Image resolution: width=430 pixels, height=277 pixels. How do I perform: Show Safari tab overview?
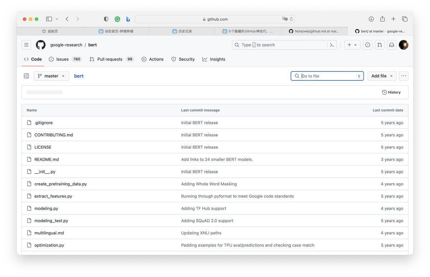[x=405, y=19]
